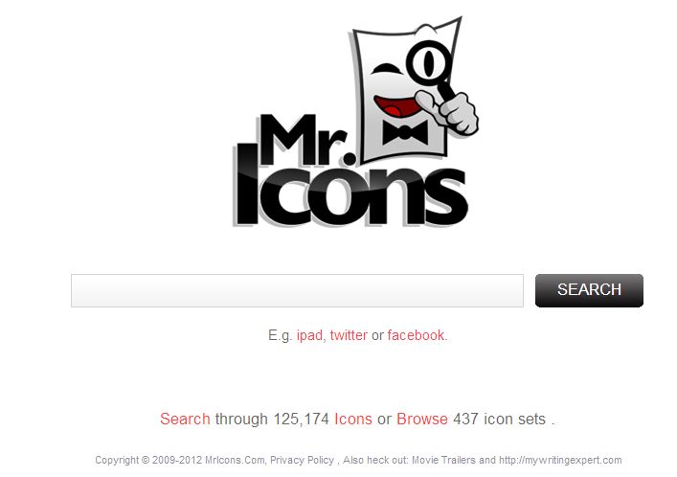Focus the icon search text field

click(x=297, y=290)
